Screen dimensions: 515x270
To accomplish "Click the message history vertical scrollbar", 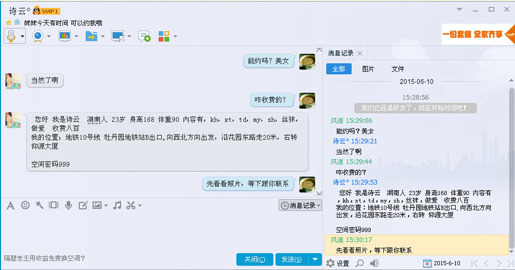I will pyautogui.click(x=511, y=167).
